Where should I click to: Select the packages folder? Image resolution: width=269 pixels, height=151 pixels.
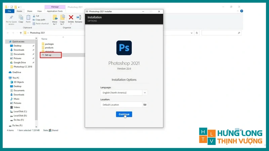click(x=49, y=44)
